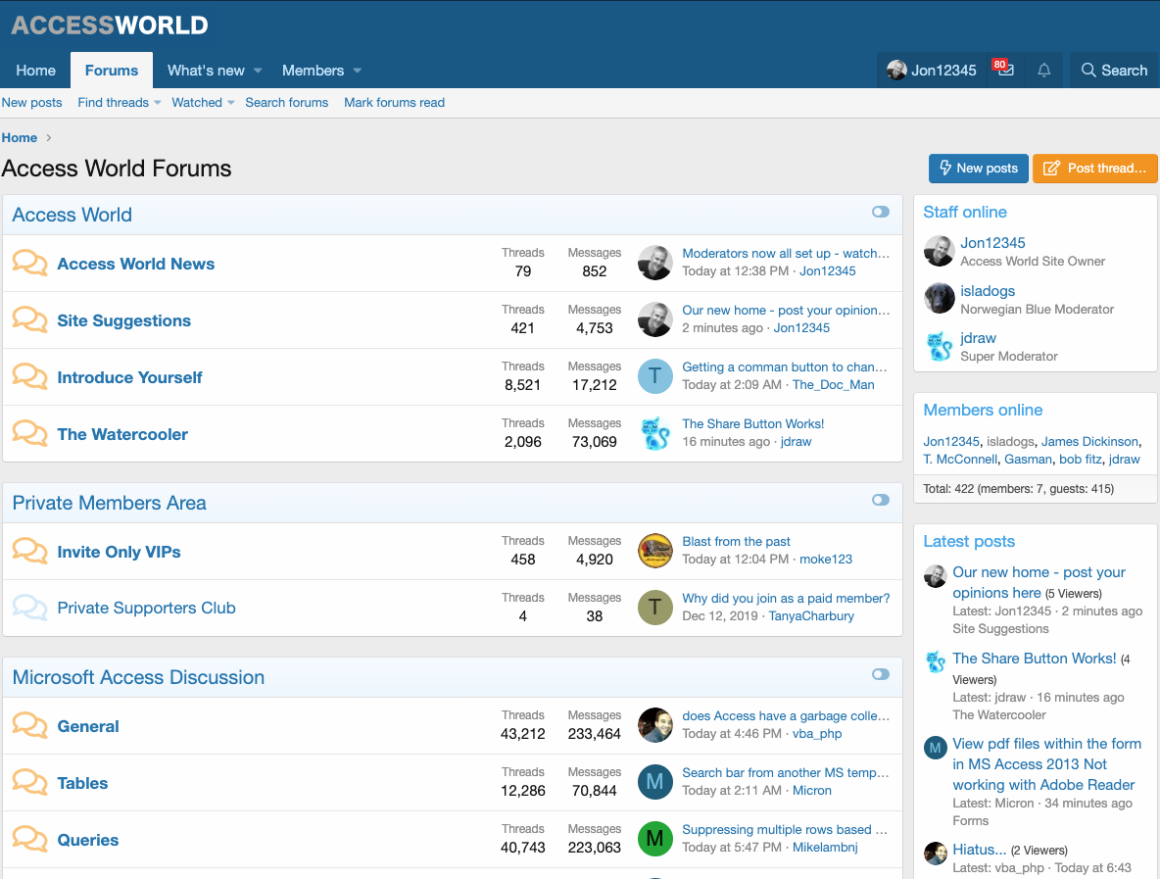Open the inbox envelope icon with 80 badge
The image size is (1160, 879).
(1004, 70)
